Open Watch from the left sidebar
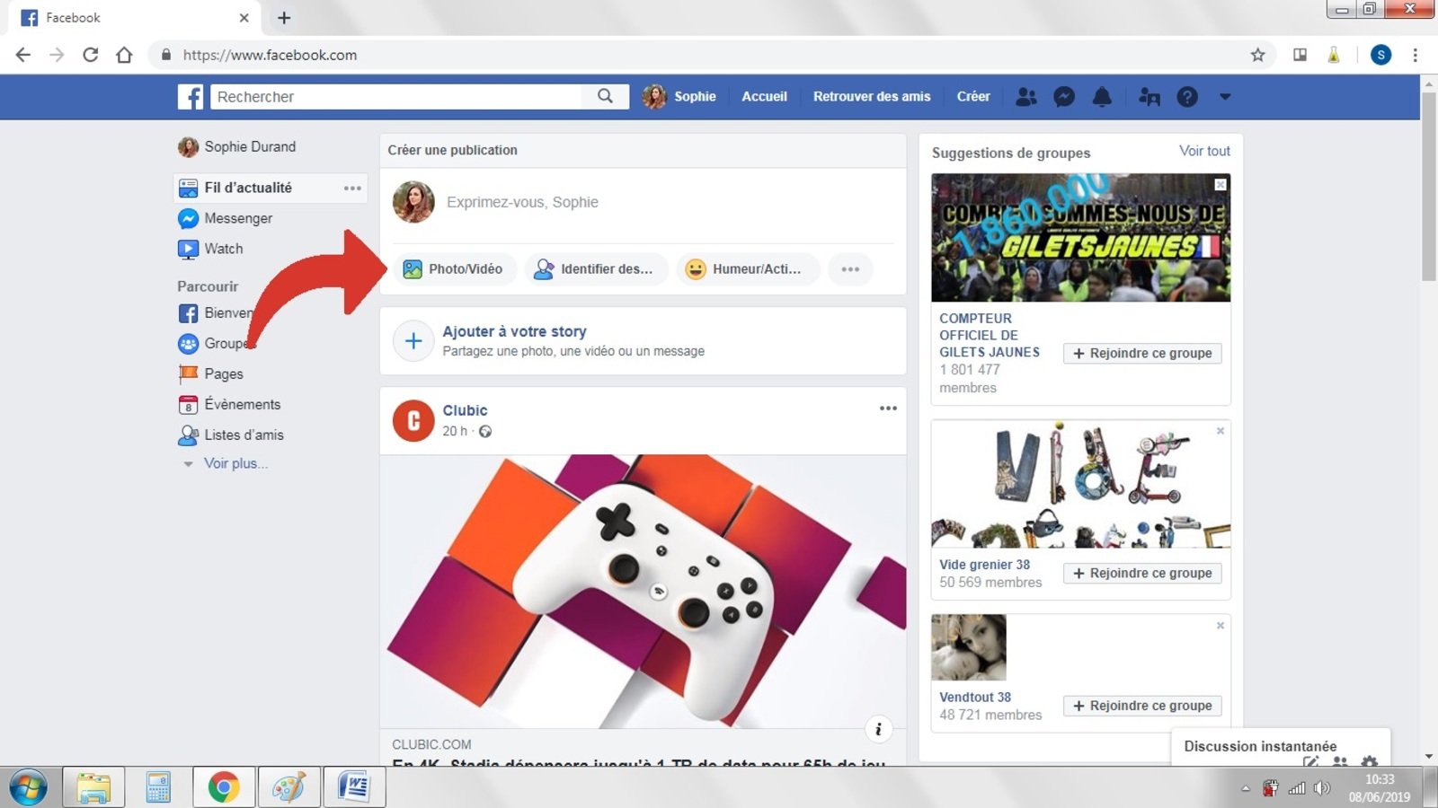 [210, 249]
